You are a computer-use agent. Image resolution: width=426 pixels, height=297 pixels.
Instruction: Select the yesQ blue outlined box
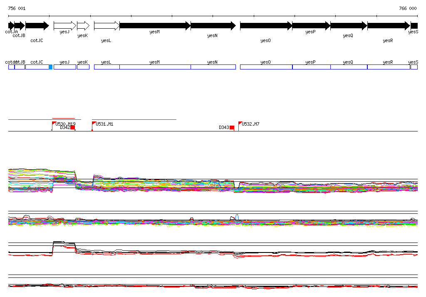coord(349,67)
